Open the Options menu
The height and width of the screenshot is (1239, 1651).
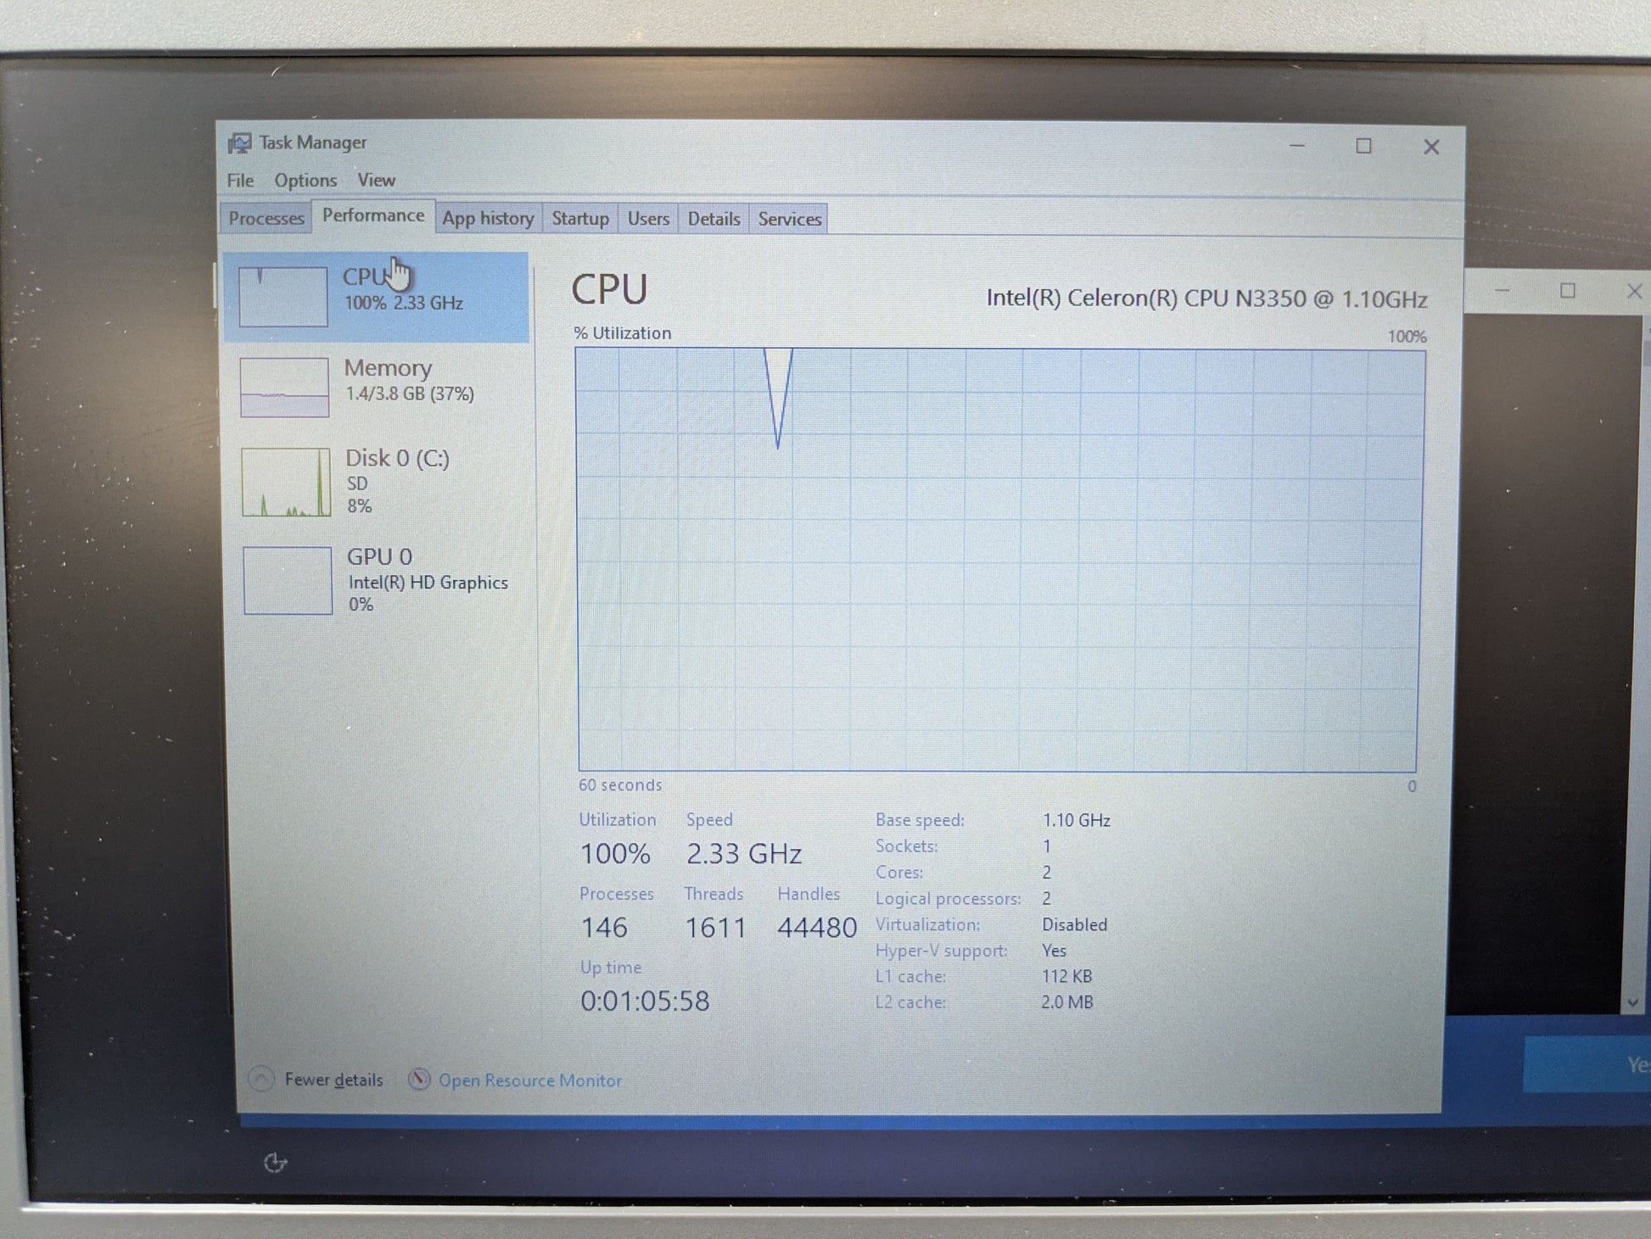point(305,181)
